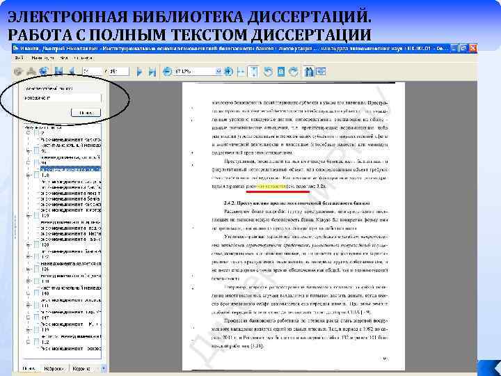The image size is (501, 376).
Task: Rotate the page counterclockwise
Action: (x=268, y=72)
